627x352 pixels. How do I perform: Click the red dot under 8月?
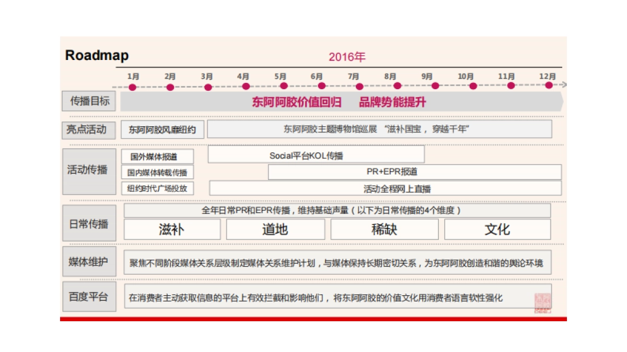coord(396,86)
